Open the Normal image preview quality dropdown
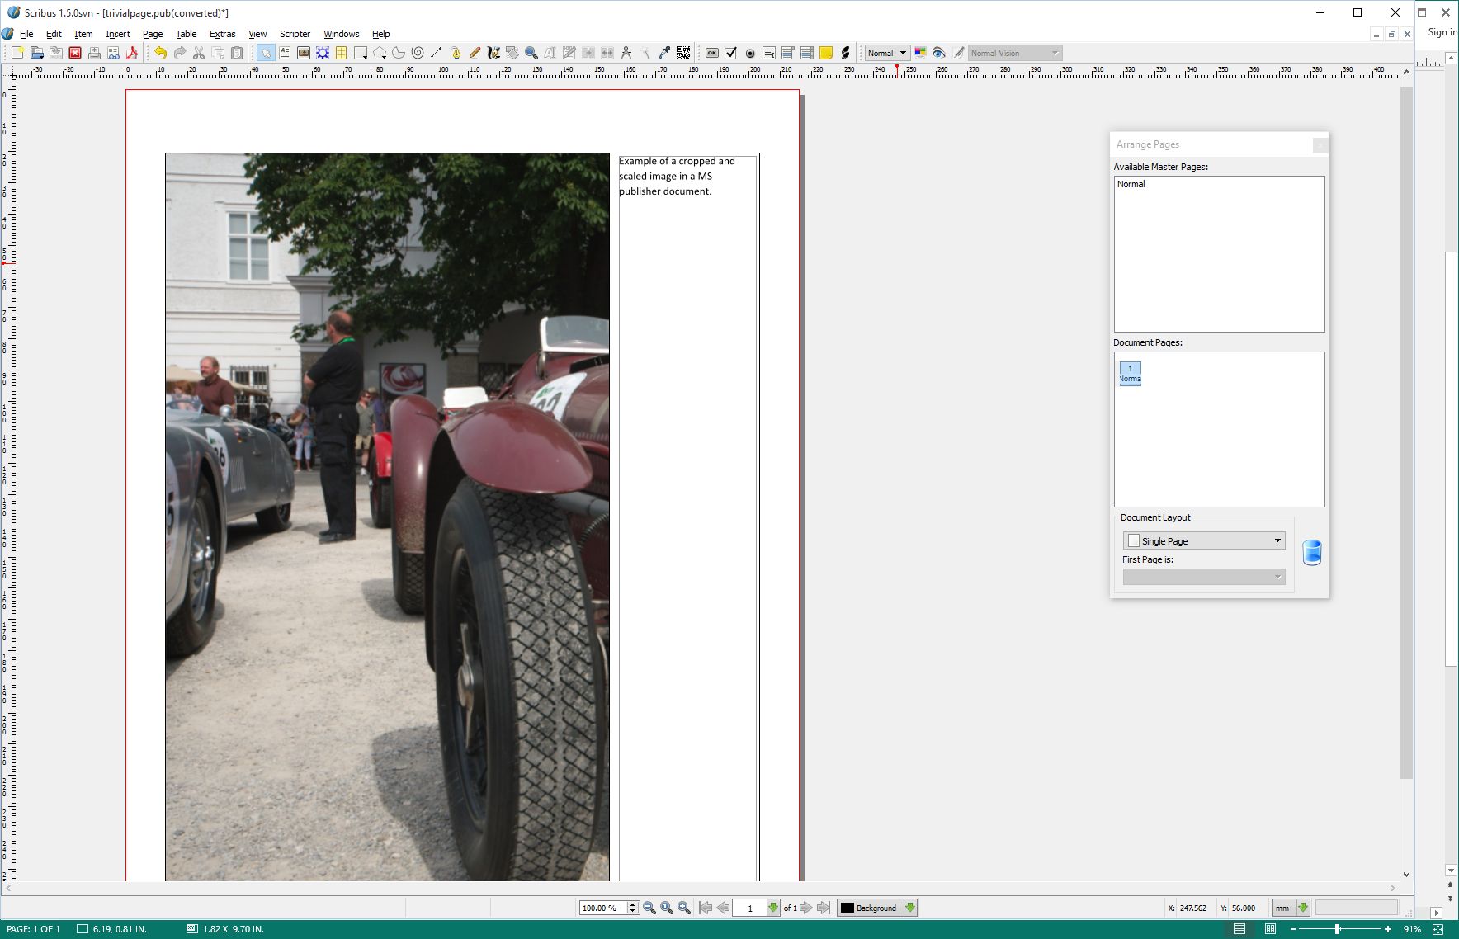The image size is (1459, 939). [887, 53]
